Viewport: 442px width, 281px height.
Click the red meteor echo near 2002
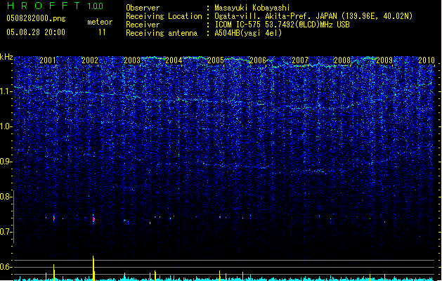[x=93, y=219]
